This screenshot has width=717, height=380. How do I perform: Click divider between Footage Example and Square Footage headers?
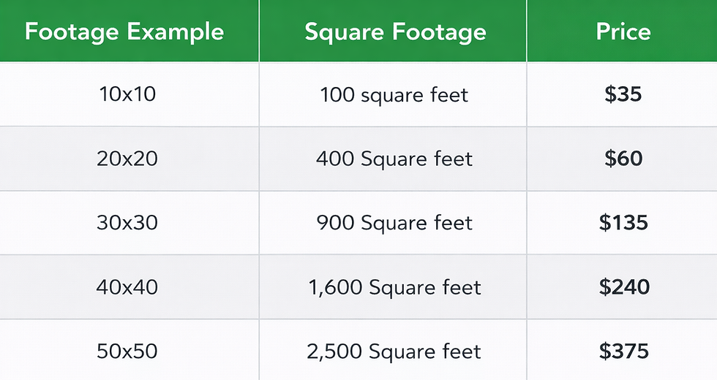259,32
